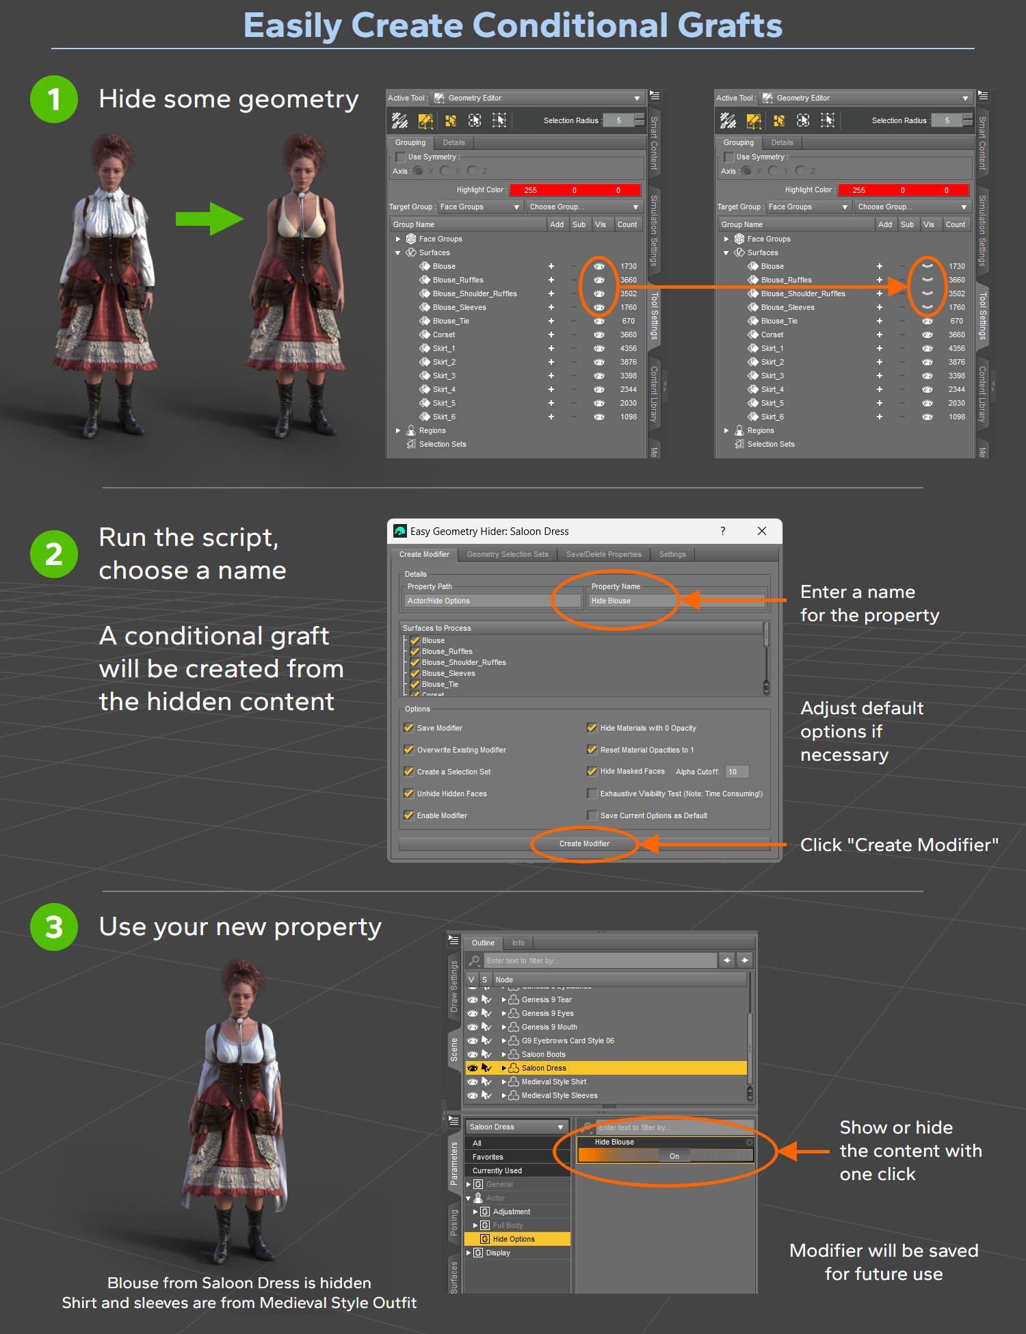The image size is (1026, 1334).
Task: Click the Property Name field containing Hide Blouse
Action: click(675, 601)
